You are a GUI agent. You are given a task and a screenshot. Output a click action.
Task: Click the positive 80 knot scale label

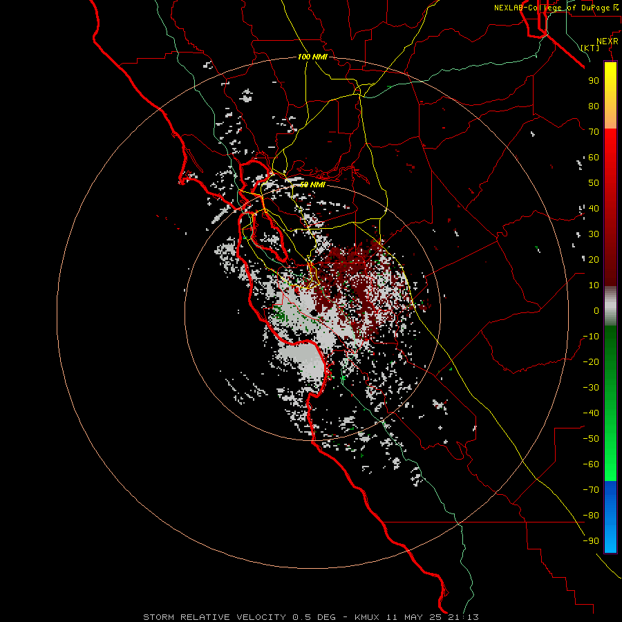click(x=594, y=106)
